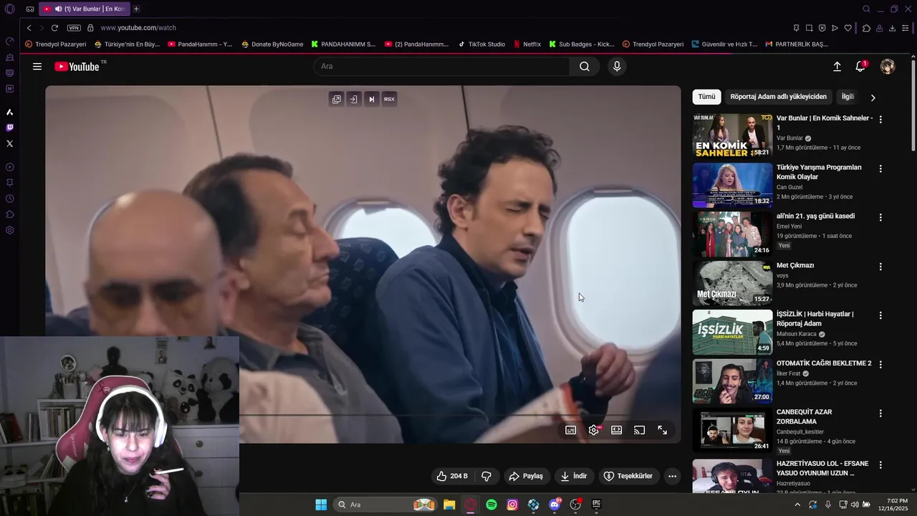This screenshot has width=917, height=516.
Task: Open the X (Twitter) icon in Opera sidebar
Action: tap(9, 143)
